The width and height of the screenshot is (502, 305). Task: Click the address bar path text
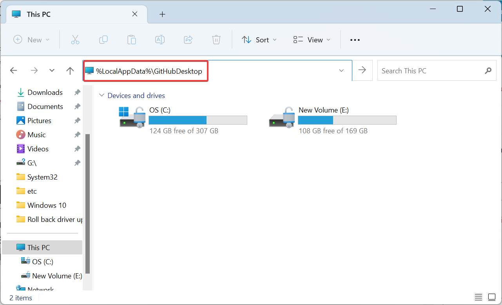tap(149, 71)
